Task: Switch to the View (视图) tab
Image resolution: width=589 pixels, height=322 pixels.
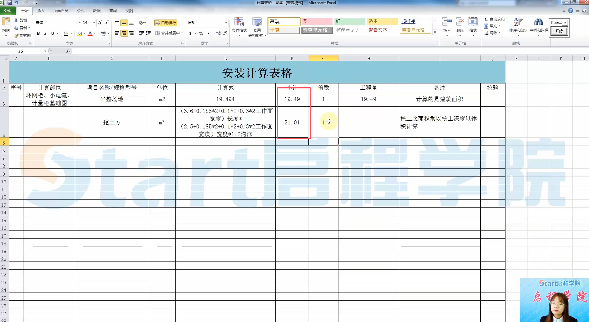Action: 129,11
